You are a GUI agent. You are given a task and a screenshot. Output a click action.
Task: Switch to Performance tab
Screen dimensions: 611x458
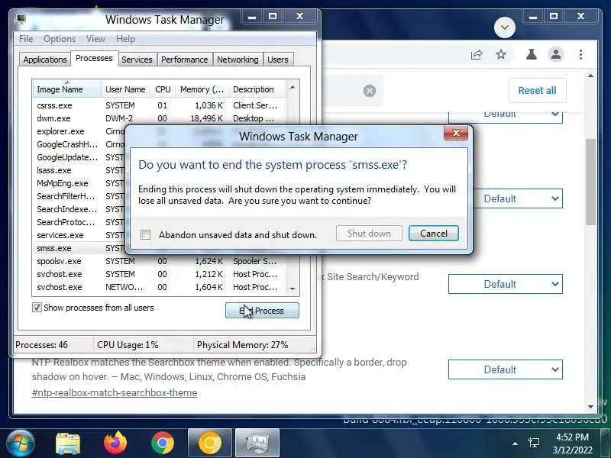pos(184,60)
